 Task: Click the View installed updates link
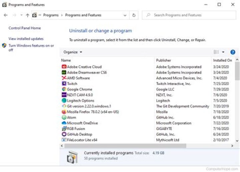pos(26,39)
